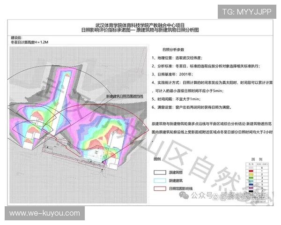Click the cyan-outlined '新建建筑' legend box
Screen dimensions: 281x225
pos(160,180)
